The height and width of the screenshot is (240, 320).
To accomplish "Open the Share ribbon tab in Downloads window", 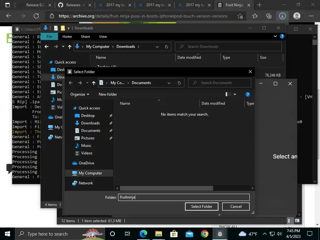I will click(85, 37).
